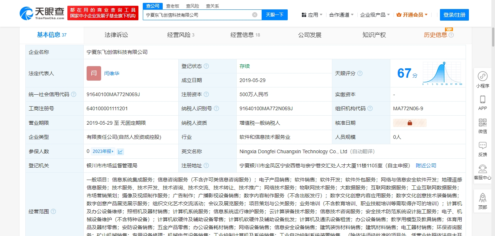Select the 经营信息 tab

(245, 35)
